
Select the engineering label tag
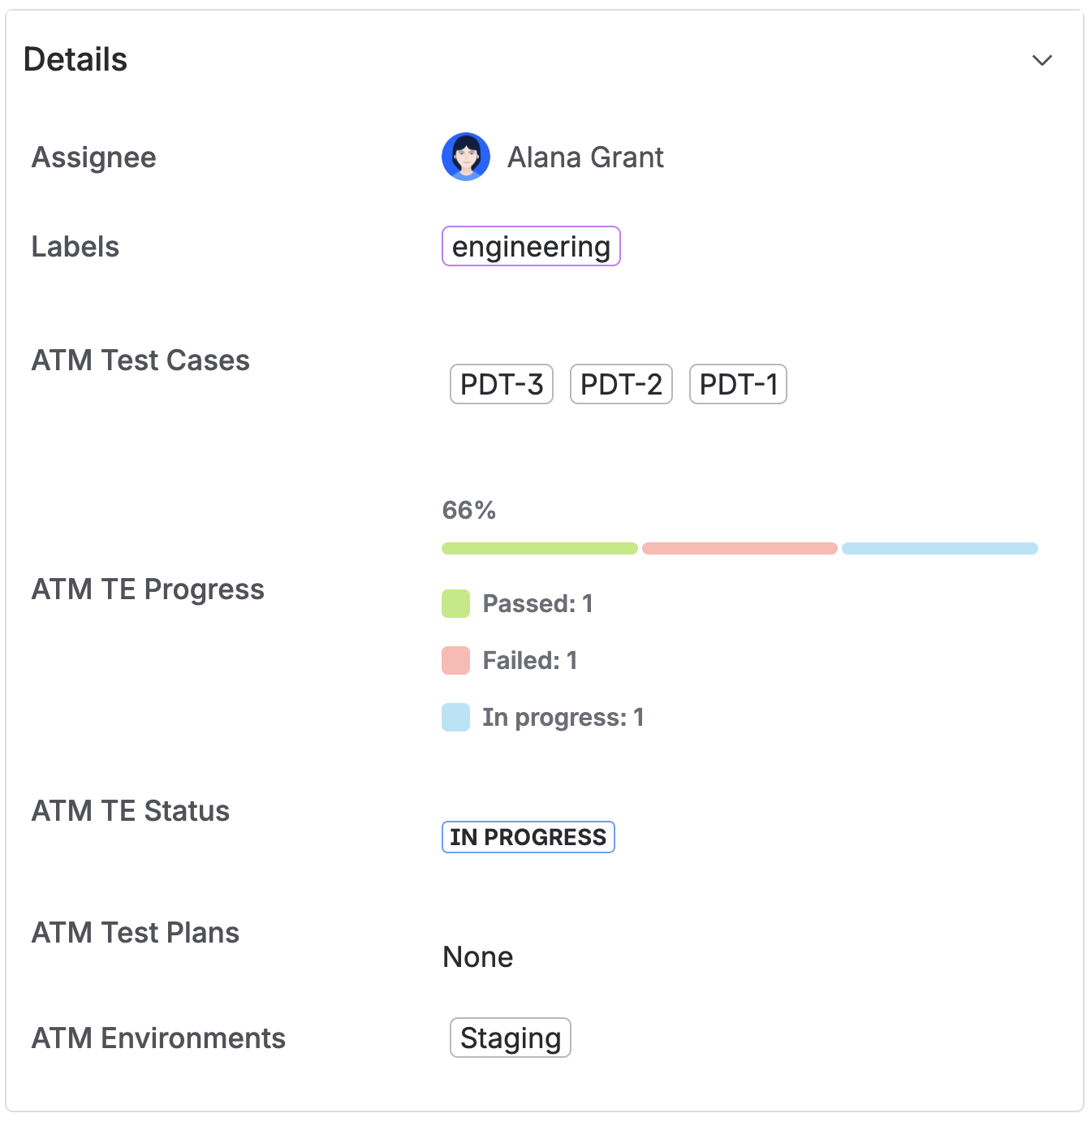(531, 246)
